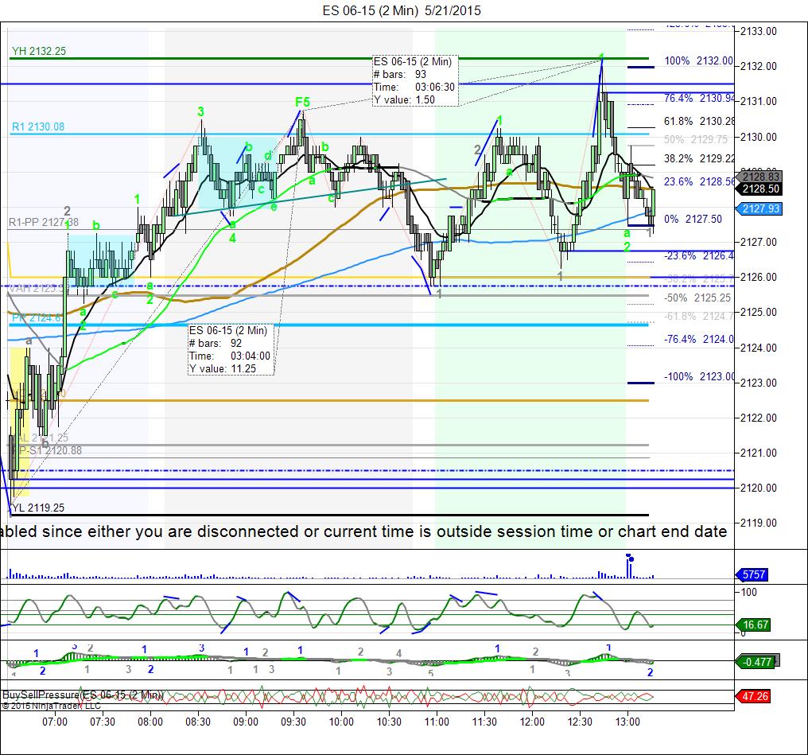Click the 09:00 time axis label
Image resolution: width=808 pixels, height=755 pixels.
point(246,722)
